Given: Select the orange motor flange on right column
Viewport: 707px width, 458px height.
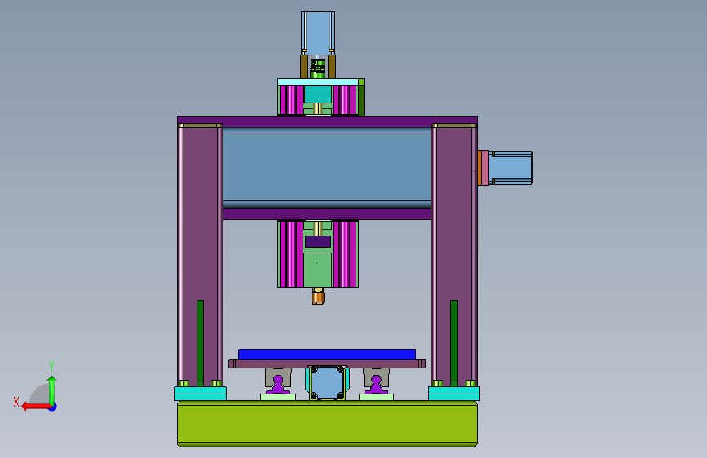Looking at the screenshot, I should click(479, 168).
